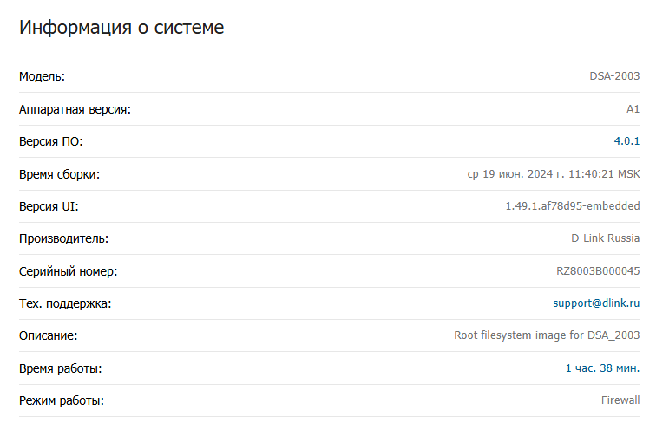656x423 pixels.
Task: Click the "Тех. поддержка:" label
Action: click(x=66, y=303)
